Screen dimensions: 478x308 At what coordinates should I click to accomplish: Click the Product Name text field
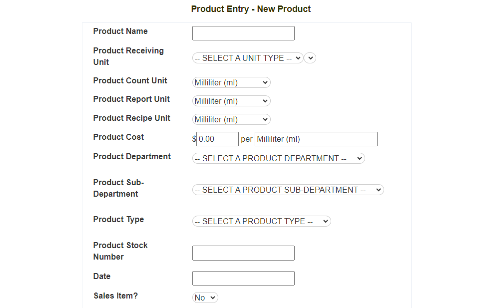tap(243, 33)
